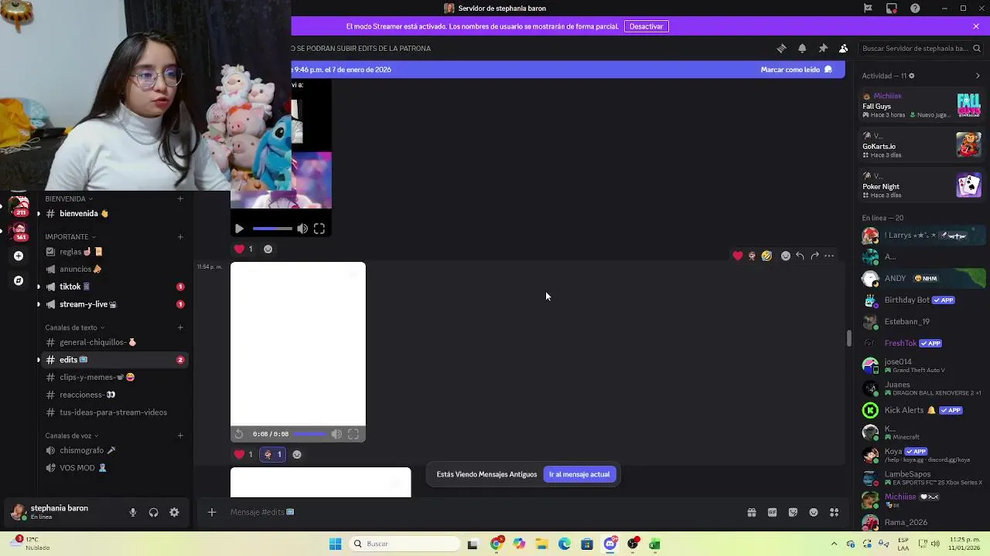Open apps launcher icon in message bar
Viewport: 990px width, 556px height.
click(x=834, y=512)
